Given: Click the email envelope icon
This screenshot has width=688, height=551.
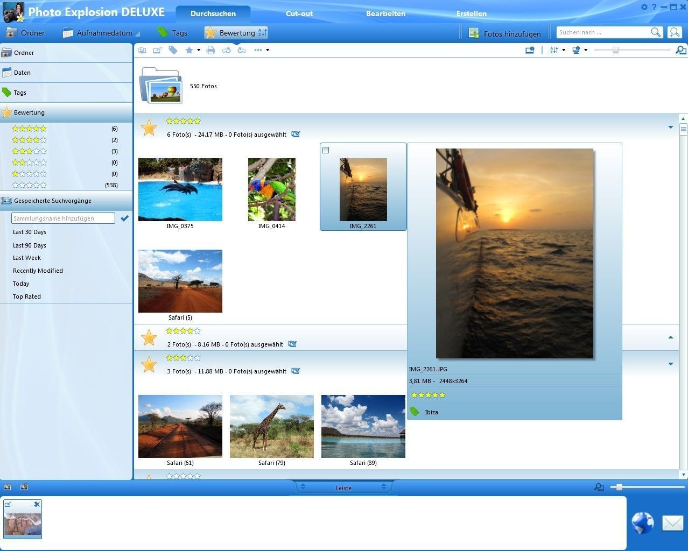Looking at the screenshot, I should pyautogui.click(x=672, y=522).
